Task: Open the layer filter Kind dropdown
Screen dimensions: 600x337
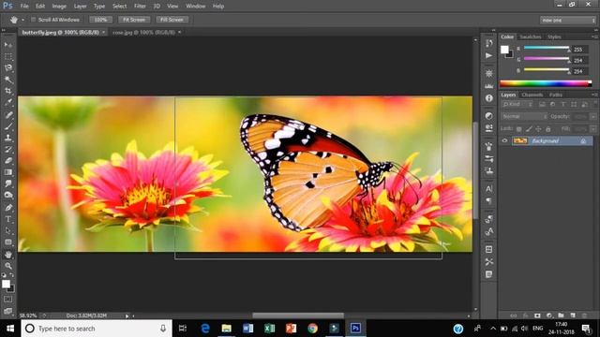Action: coord(517,104)
